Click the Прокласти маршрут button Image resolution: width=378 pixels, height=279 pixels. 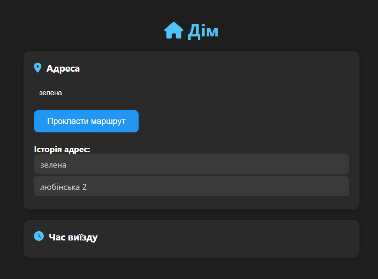point(86,121)
